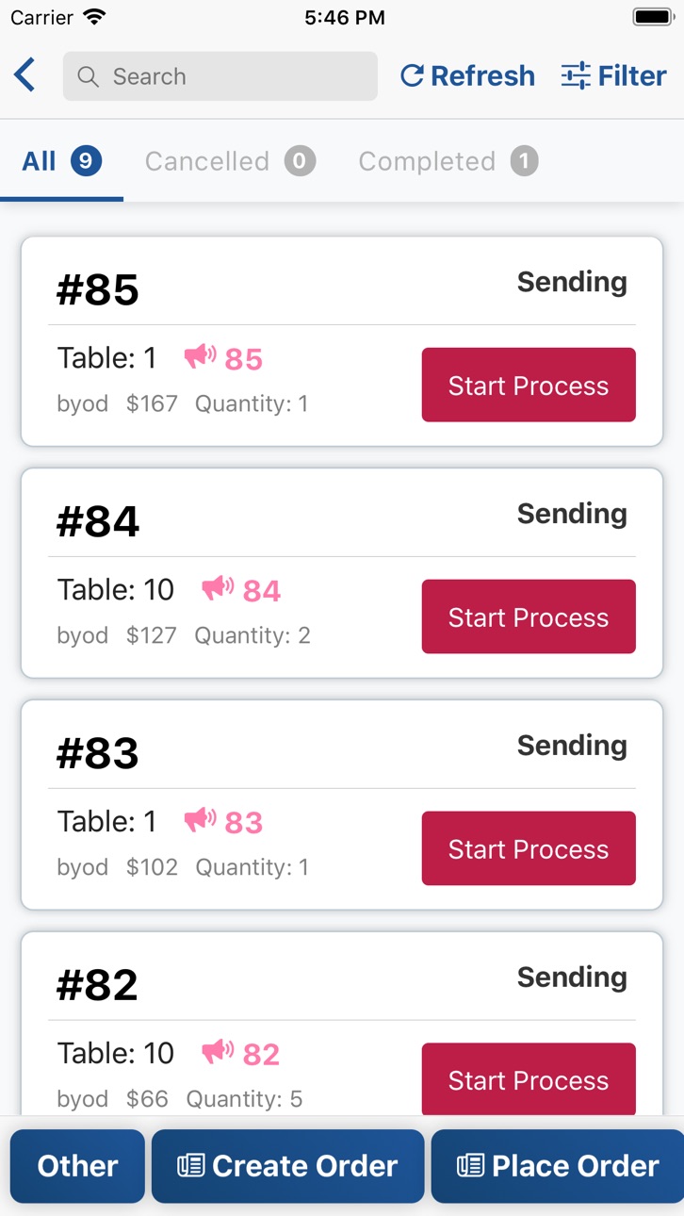This screenshot has height=1216, width=684.
Task: Open the Filter options
Action: coord(613,76)
